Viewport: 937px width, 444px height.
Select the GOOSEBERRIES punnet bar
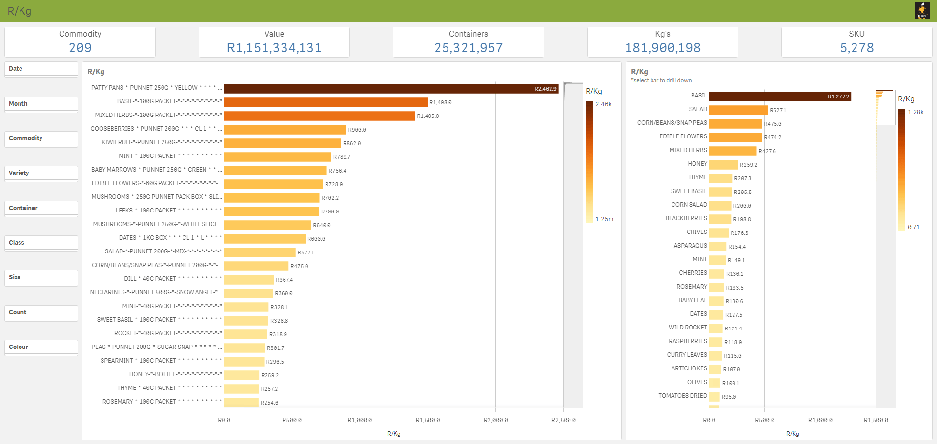[x=285, y=130]
